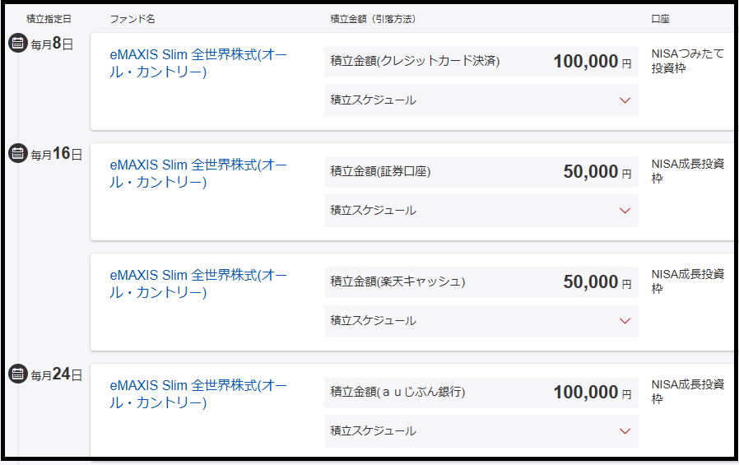Click 積立金額(楽天キャッシュ) 50,000円 row

[481, 282]
